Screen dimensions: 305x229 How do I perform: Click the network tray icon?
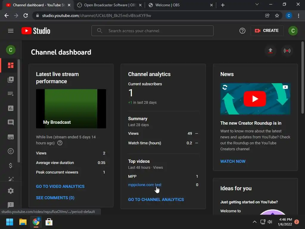click(263, 222)
